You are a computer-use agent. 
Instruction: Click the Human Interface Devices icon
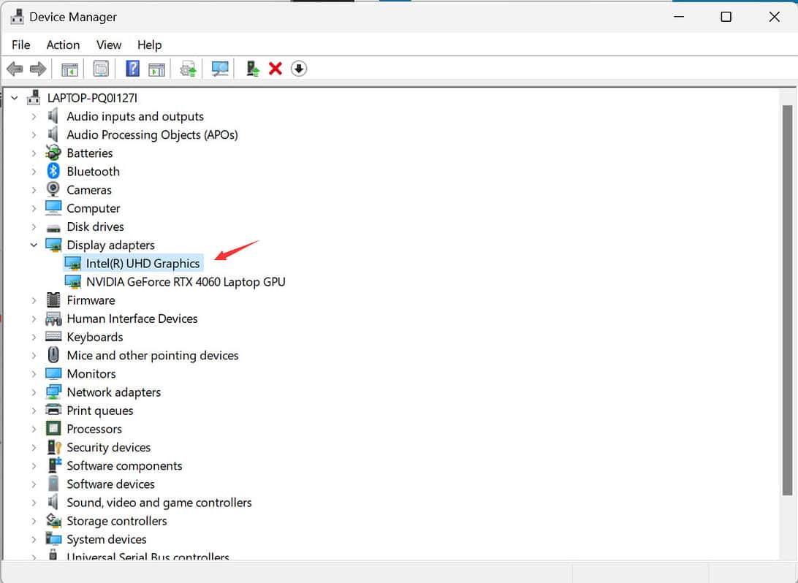(53, 319)
